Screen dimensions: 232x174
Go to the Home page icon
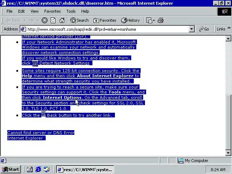click(x=62, y=20)
